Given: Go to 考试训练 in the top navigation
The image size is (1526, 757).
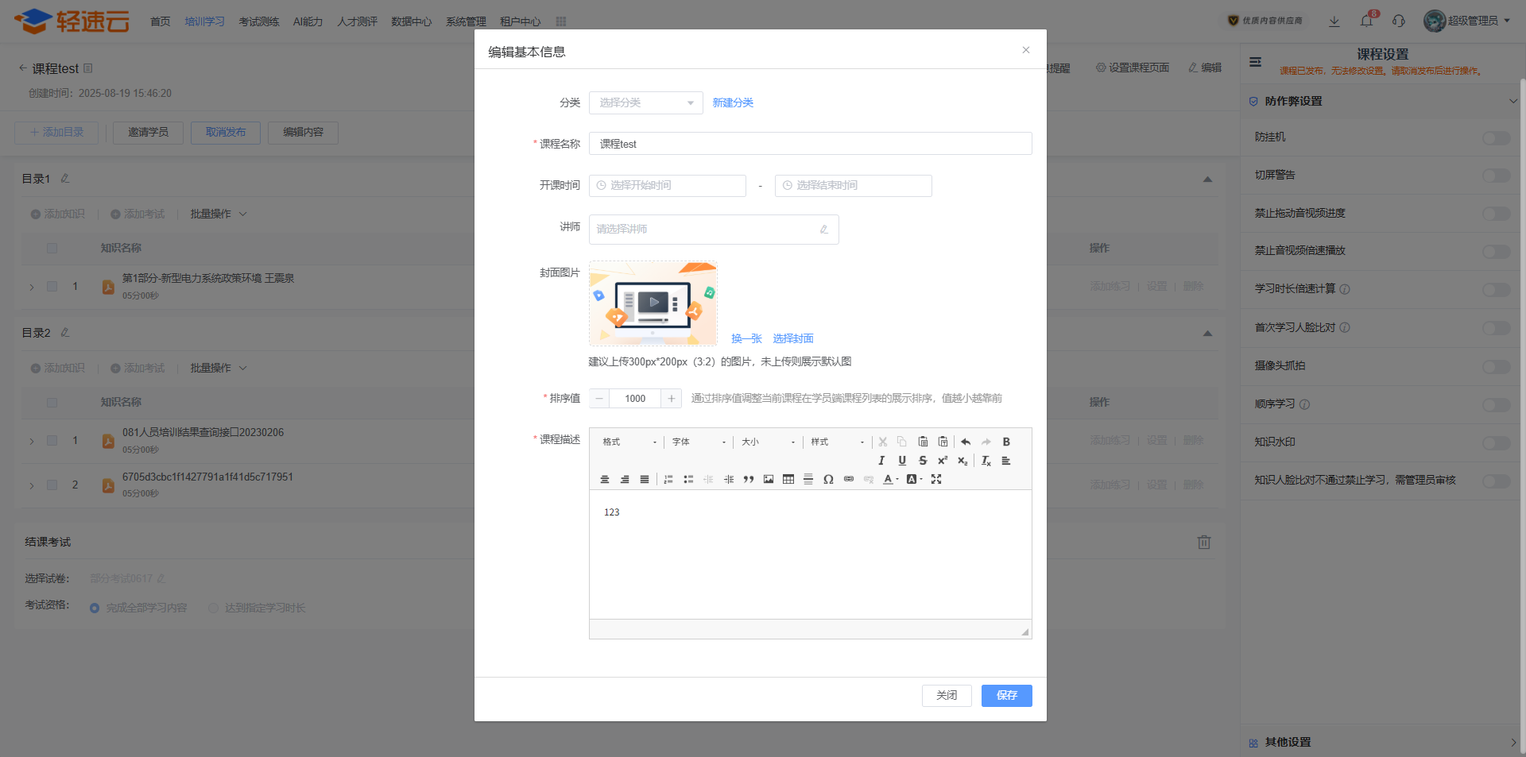Looking at the screenshot, I should pyautogui.click(x=259, y=21).
